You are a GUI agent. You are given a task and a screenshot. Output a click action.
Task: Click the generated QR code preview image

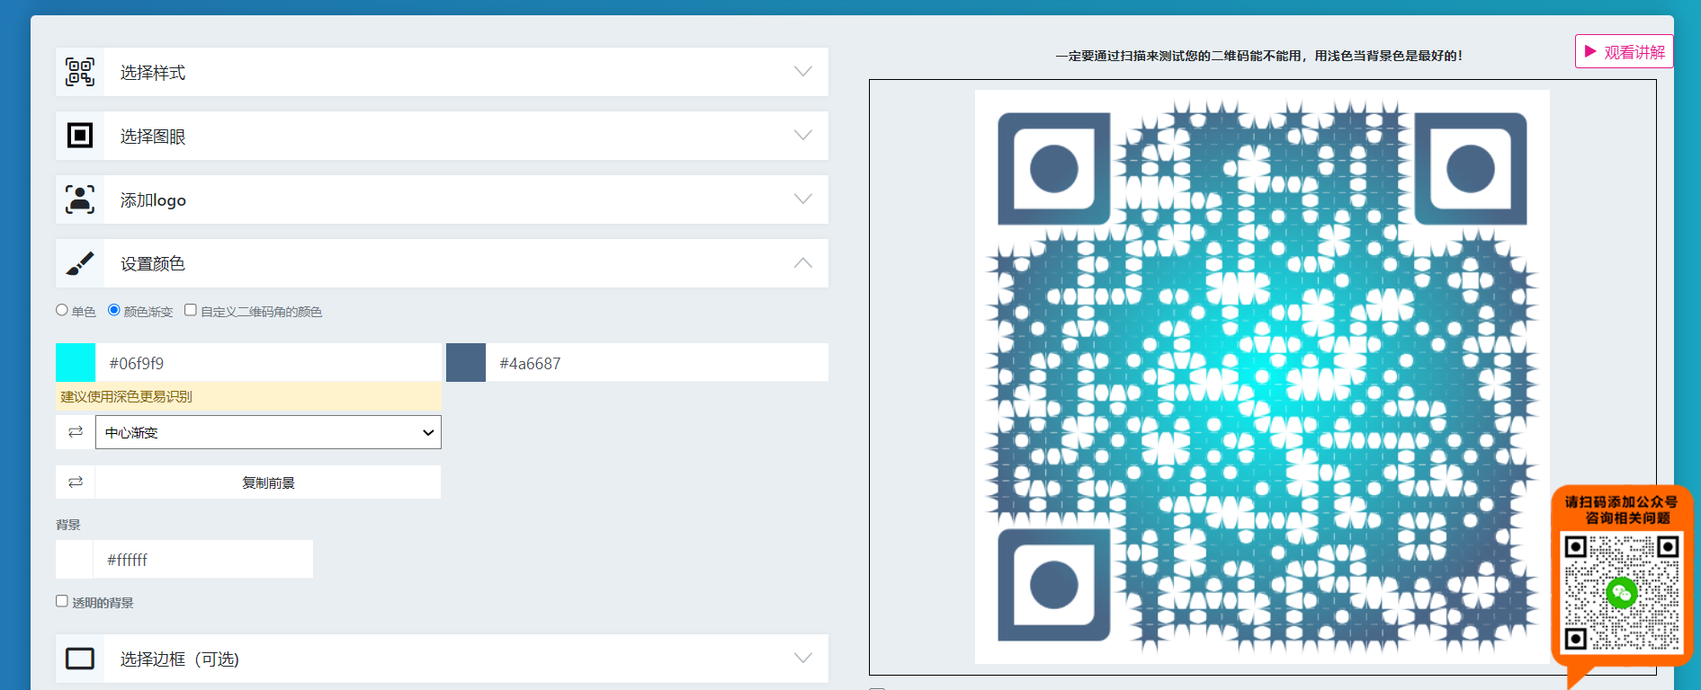pyautogui.click(x=1262, y=376)
